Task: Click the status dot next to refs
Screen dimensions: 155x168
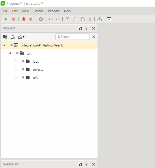Action: (x=23, y=77)
